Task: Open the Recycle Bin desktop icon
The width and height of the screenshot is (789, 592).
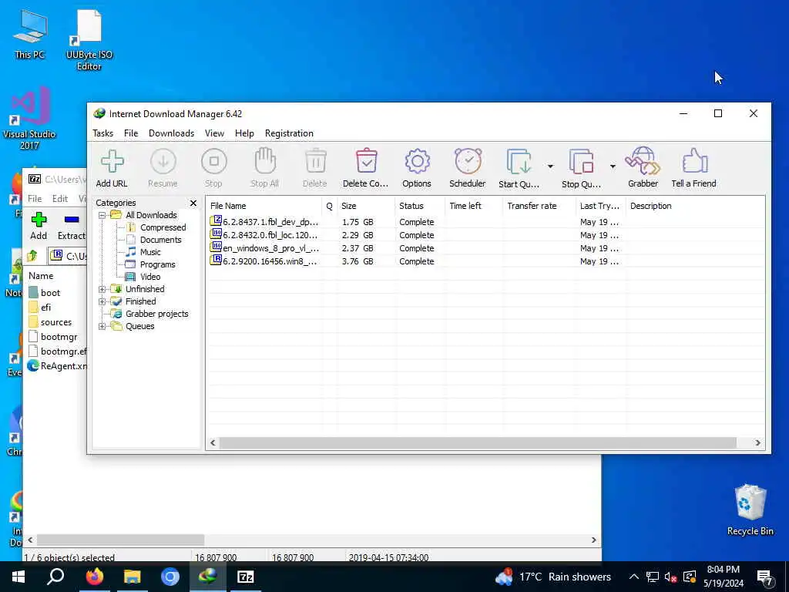Action: click(750, 510)
